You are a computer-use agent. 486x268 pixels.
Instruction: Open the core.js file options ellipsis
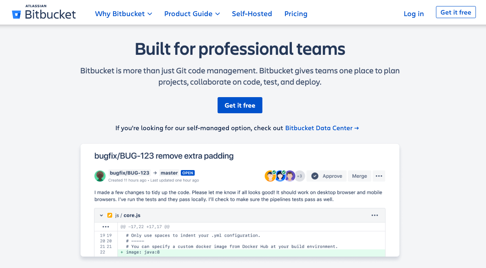click(375, 215)
